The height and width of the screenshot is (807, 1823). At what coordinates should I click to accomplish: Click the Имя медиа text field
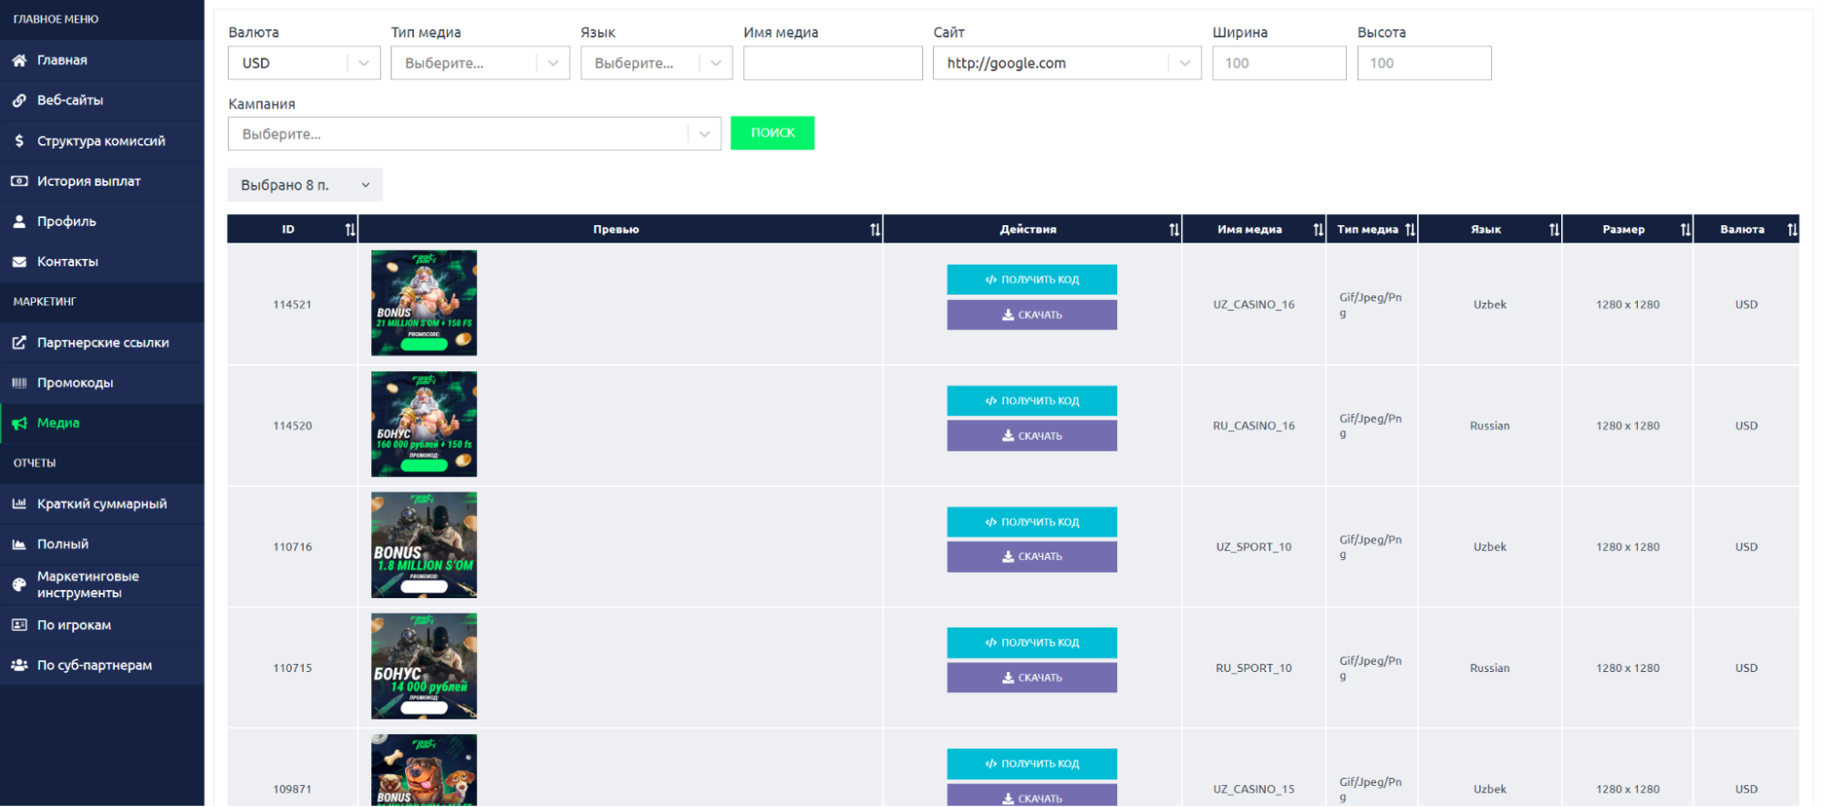pos(832,63)
